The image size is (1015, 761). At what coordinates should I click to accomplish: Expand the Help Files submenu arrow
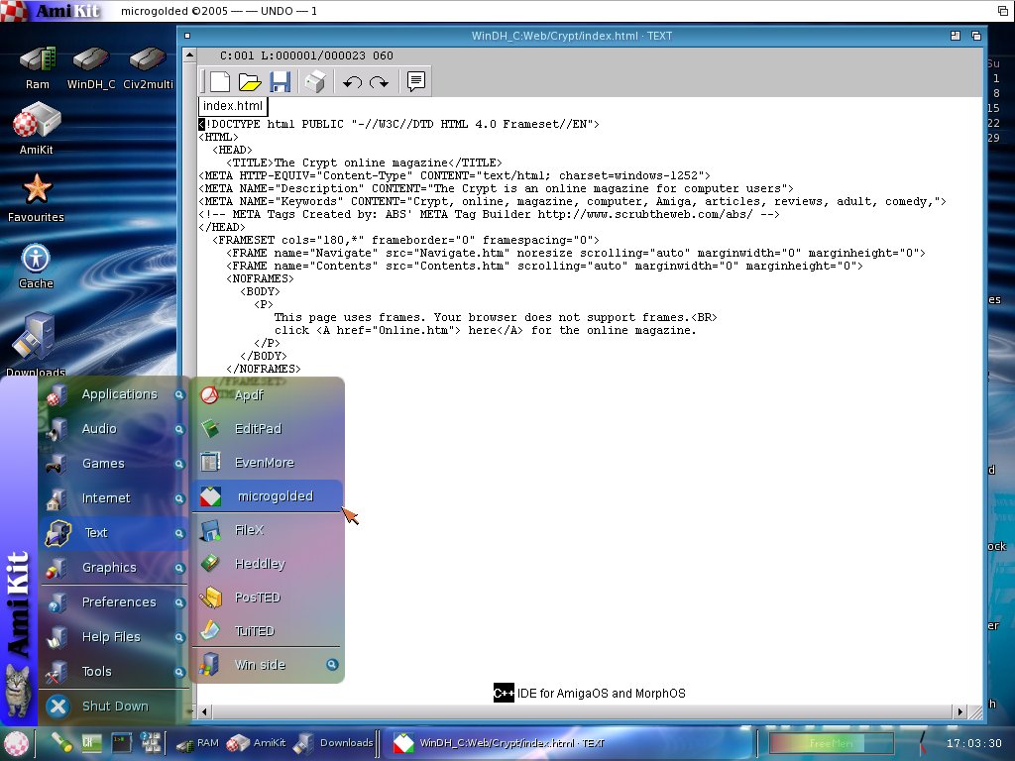179,637
